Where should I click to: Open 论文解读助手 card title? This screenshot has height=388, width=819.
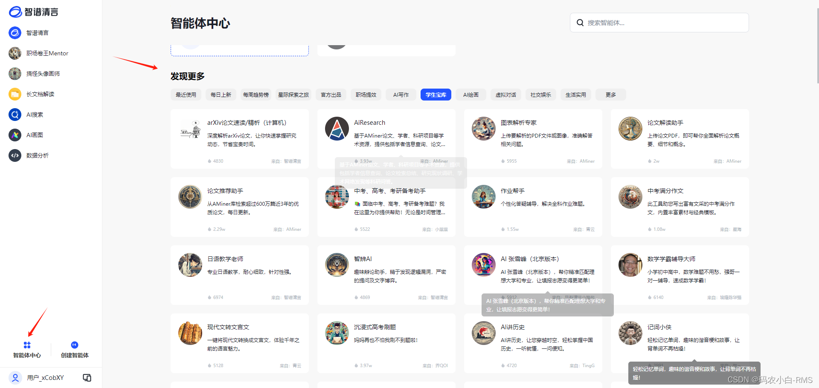tap(665, 123)
